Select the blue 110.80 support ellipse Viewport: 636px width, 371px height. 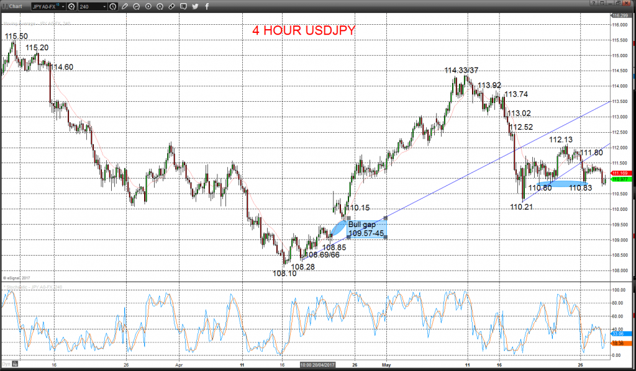tap(561, 184)
